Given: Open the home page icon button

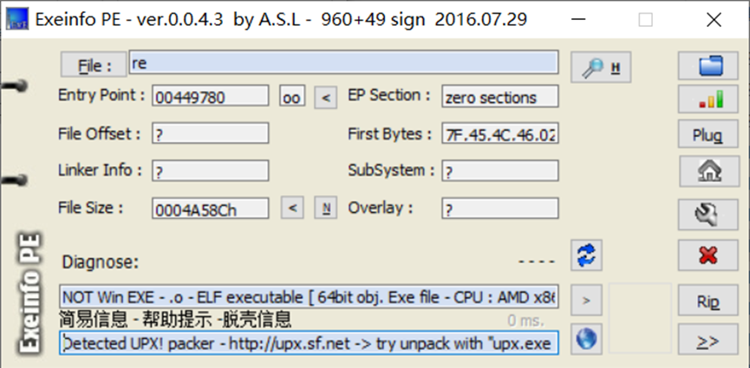Looking at the screenshot, I should click(x=708, y=171).
